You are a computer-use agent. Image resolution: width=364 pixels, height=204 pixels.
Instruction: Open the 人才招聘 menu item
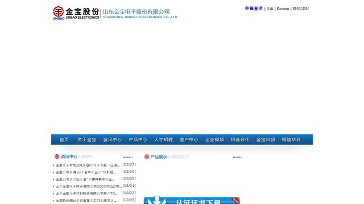(163, 139)
